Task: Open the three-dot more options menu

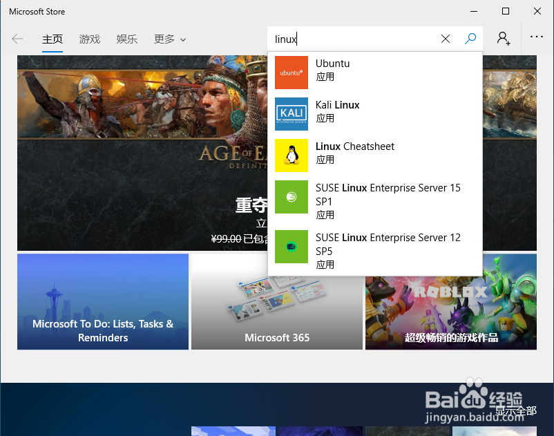Action: point(536,37)
